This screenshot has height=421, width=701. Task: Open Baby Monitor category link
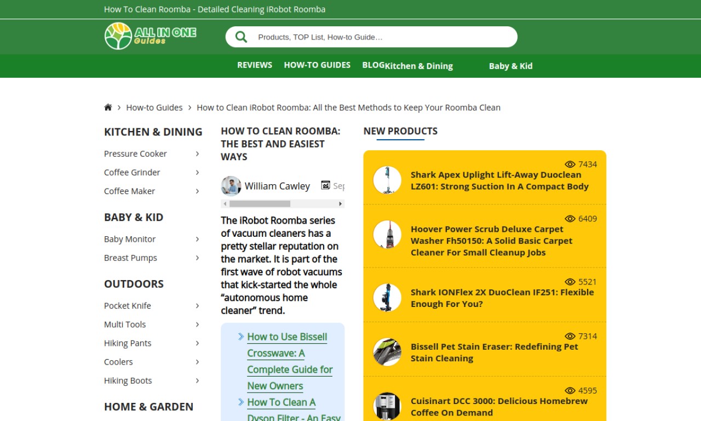pos(130,239)
